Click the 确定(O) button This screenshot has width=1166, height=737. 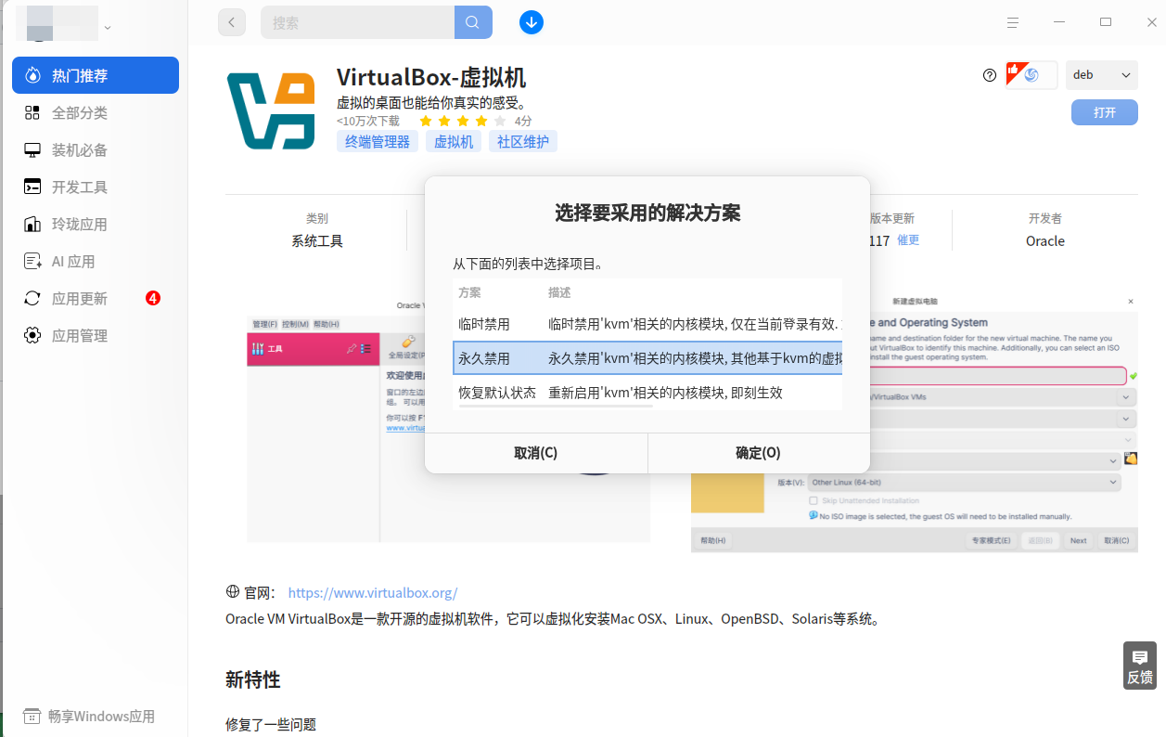pos(759,453)
